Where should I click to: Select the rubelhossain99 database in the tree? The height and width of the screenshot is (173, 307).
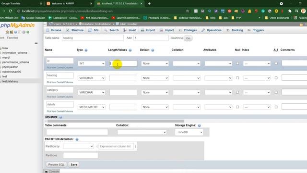point(12,72)
